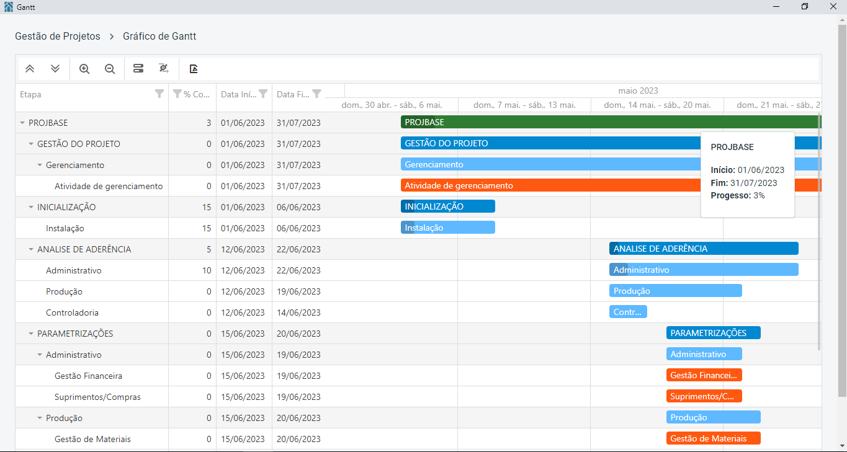Select the Gestão Financeira row in the task list
The image size is (847, 452).
click(x=170, y=376)
